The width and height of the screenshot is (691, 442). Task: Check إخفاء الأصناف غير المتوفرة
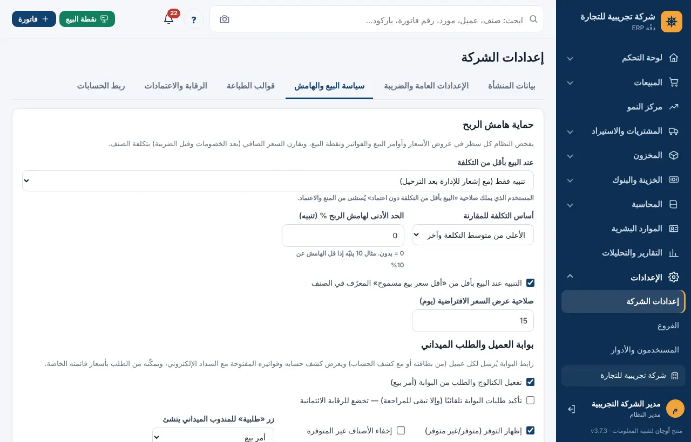click(x=401, y=431)
